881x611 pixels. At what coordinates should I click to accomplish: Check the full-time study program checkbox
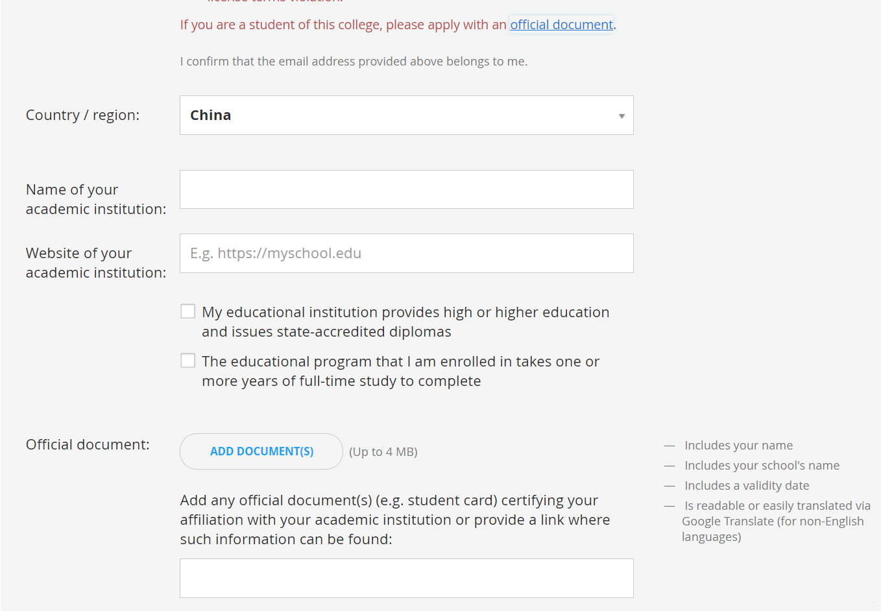pos(187,360)
